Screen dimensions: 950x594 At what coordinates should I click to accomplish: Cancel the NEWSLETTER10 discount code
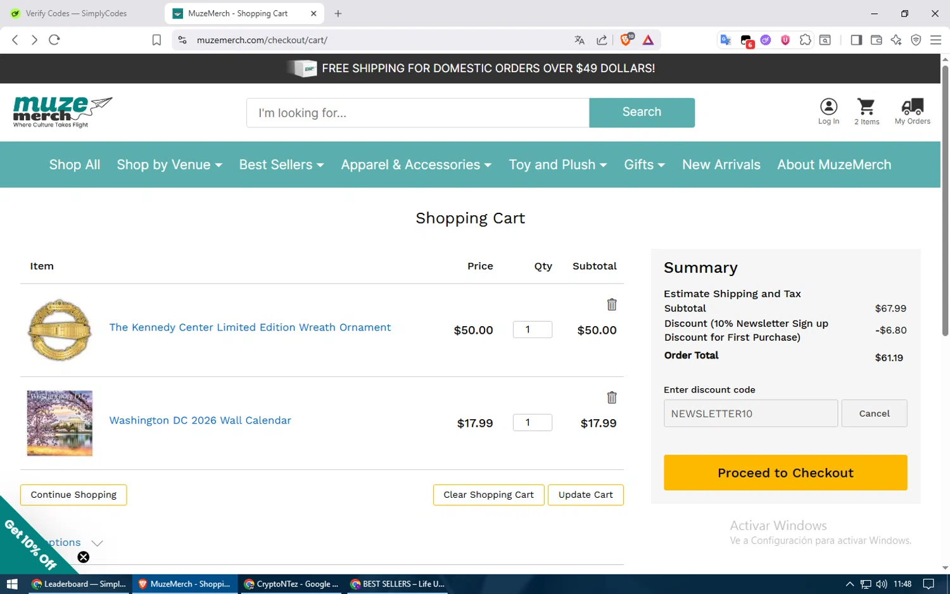point(874,414)
